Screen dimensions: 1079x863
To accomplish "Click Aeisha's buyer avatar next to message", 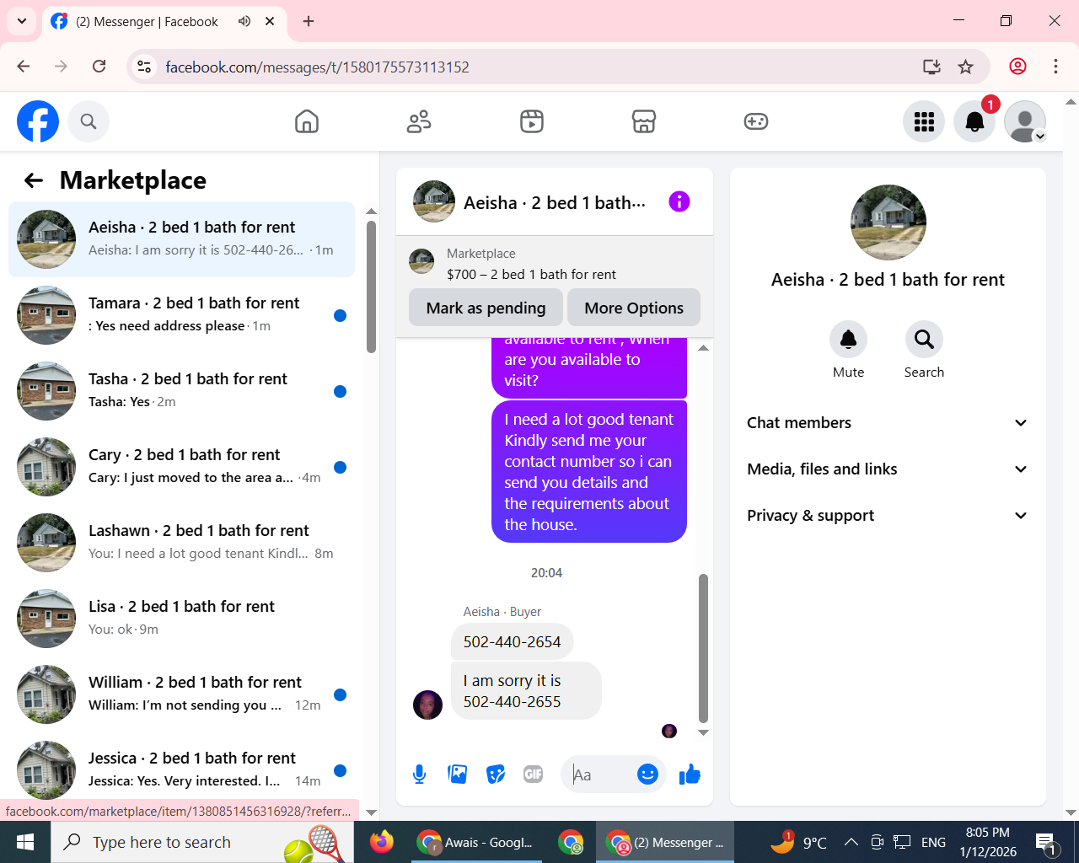I will [x=427, y=705].
